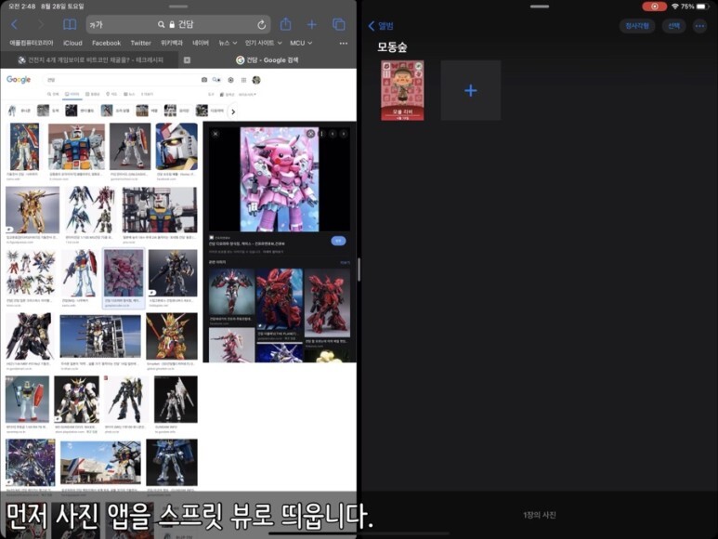This screenshot has height=539, width=718.
Task: Open the Google News results tab
Action: tap(130, 94)
